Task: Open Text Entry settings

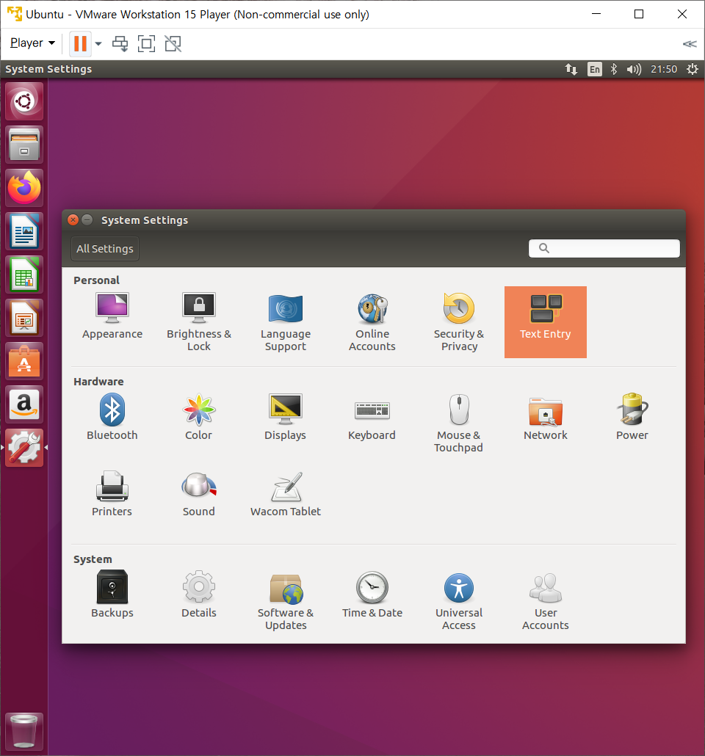Action: coord(546,322)
